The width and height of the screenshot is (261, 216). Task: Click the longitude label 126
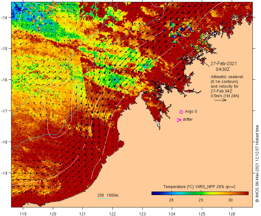232,214
